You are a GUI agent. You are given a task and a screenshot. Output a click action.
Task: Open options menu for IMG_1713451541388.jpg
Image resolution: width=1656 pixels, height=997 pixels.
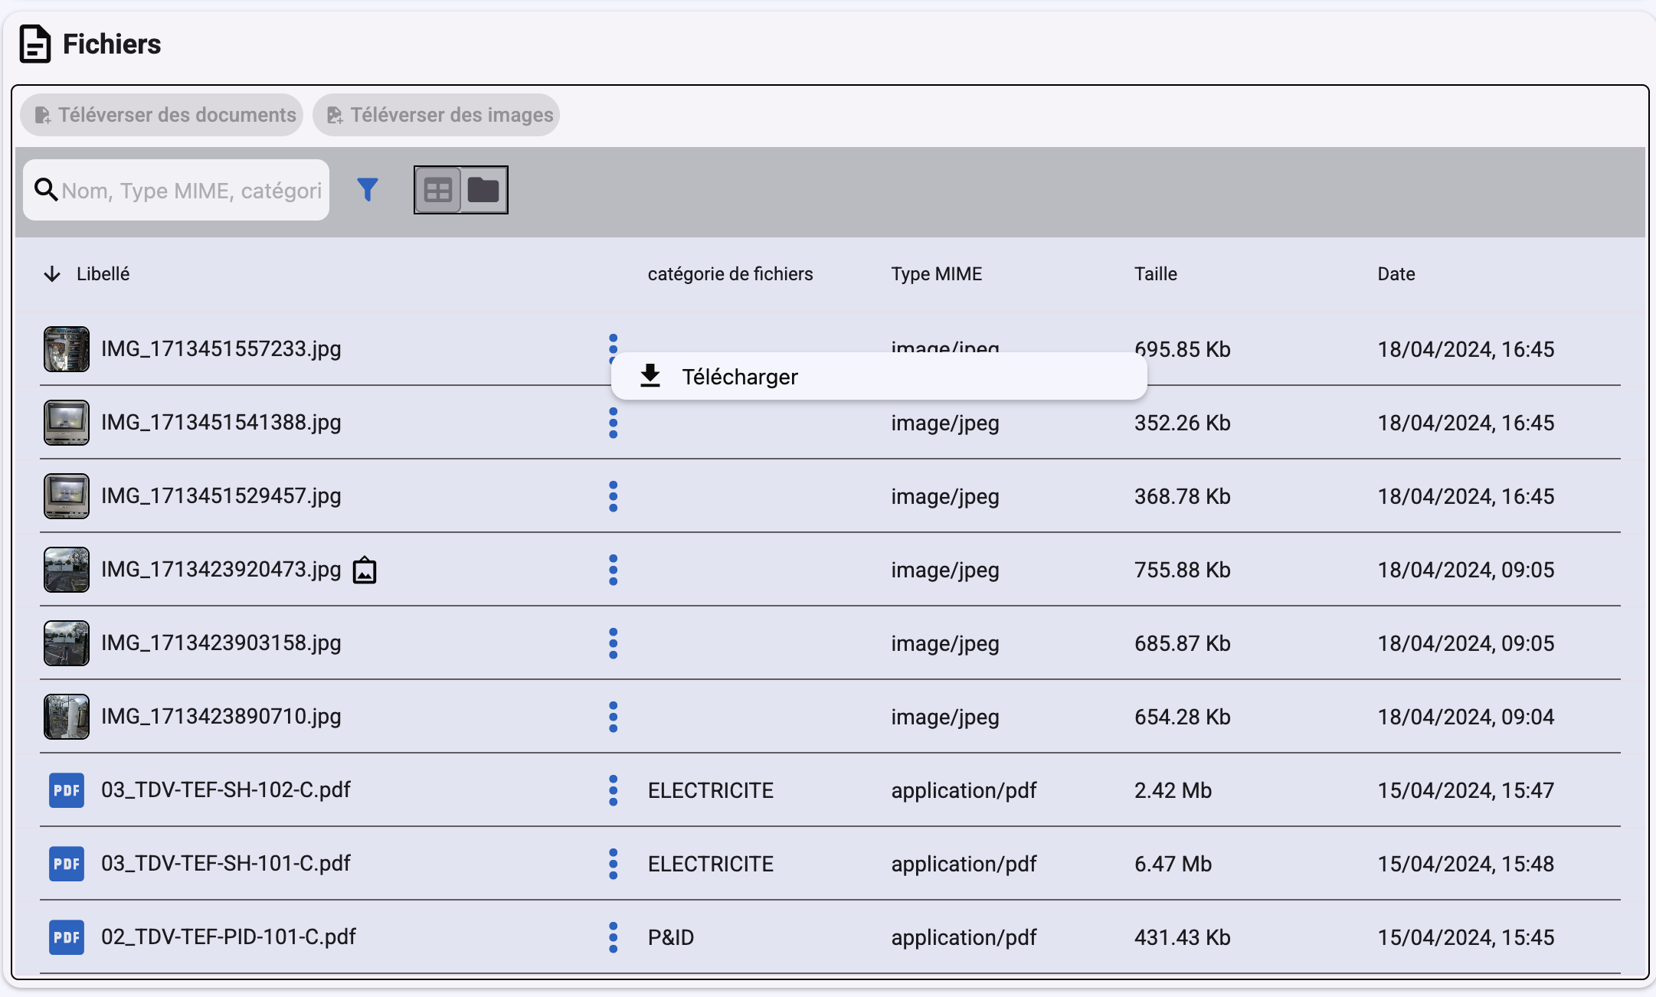click(613, 423)
